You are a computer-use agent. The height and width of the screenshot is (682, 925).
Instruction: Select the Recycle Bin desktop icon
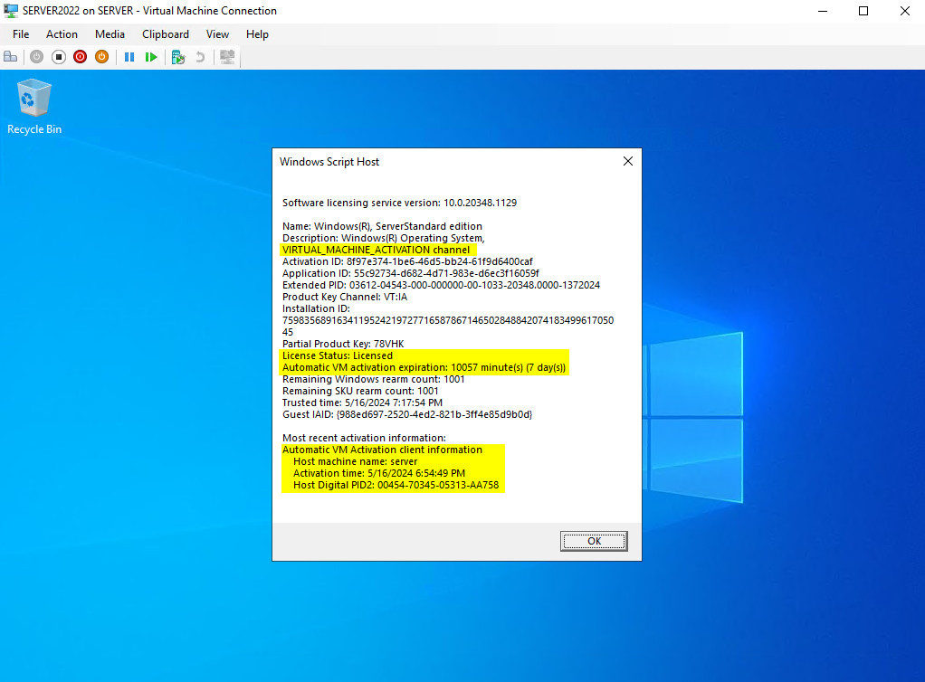[34, 107]
